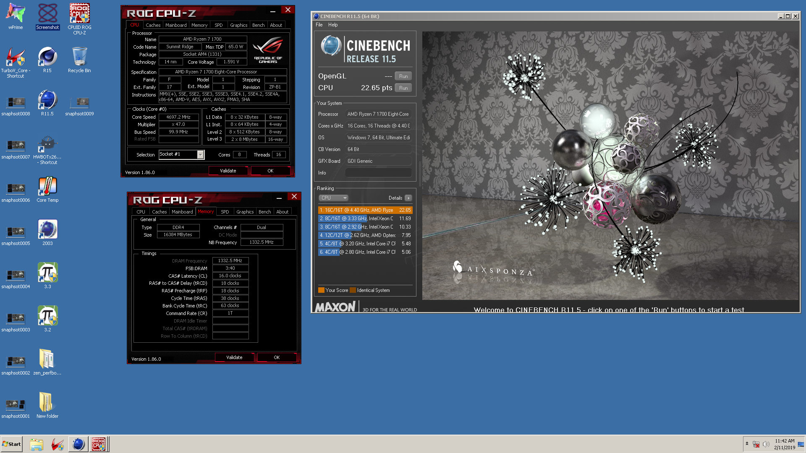Click the volume tray icon
This screenshot has height=453, width=806.
[x=766, y=444]
